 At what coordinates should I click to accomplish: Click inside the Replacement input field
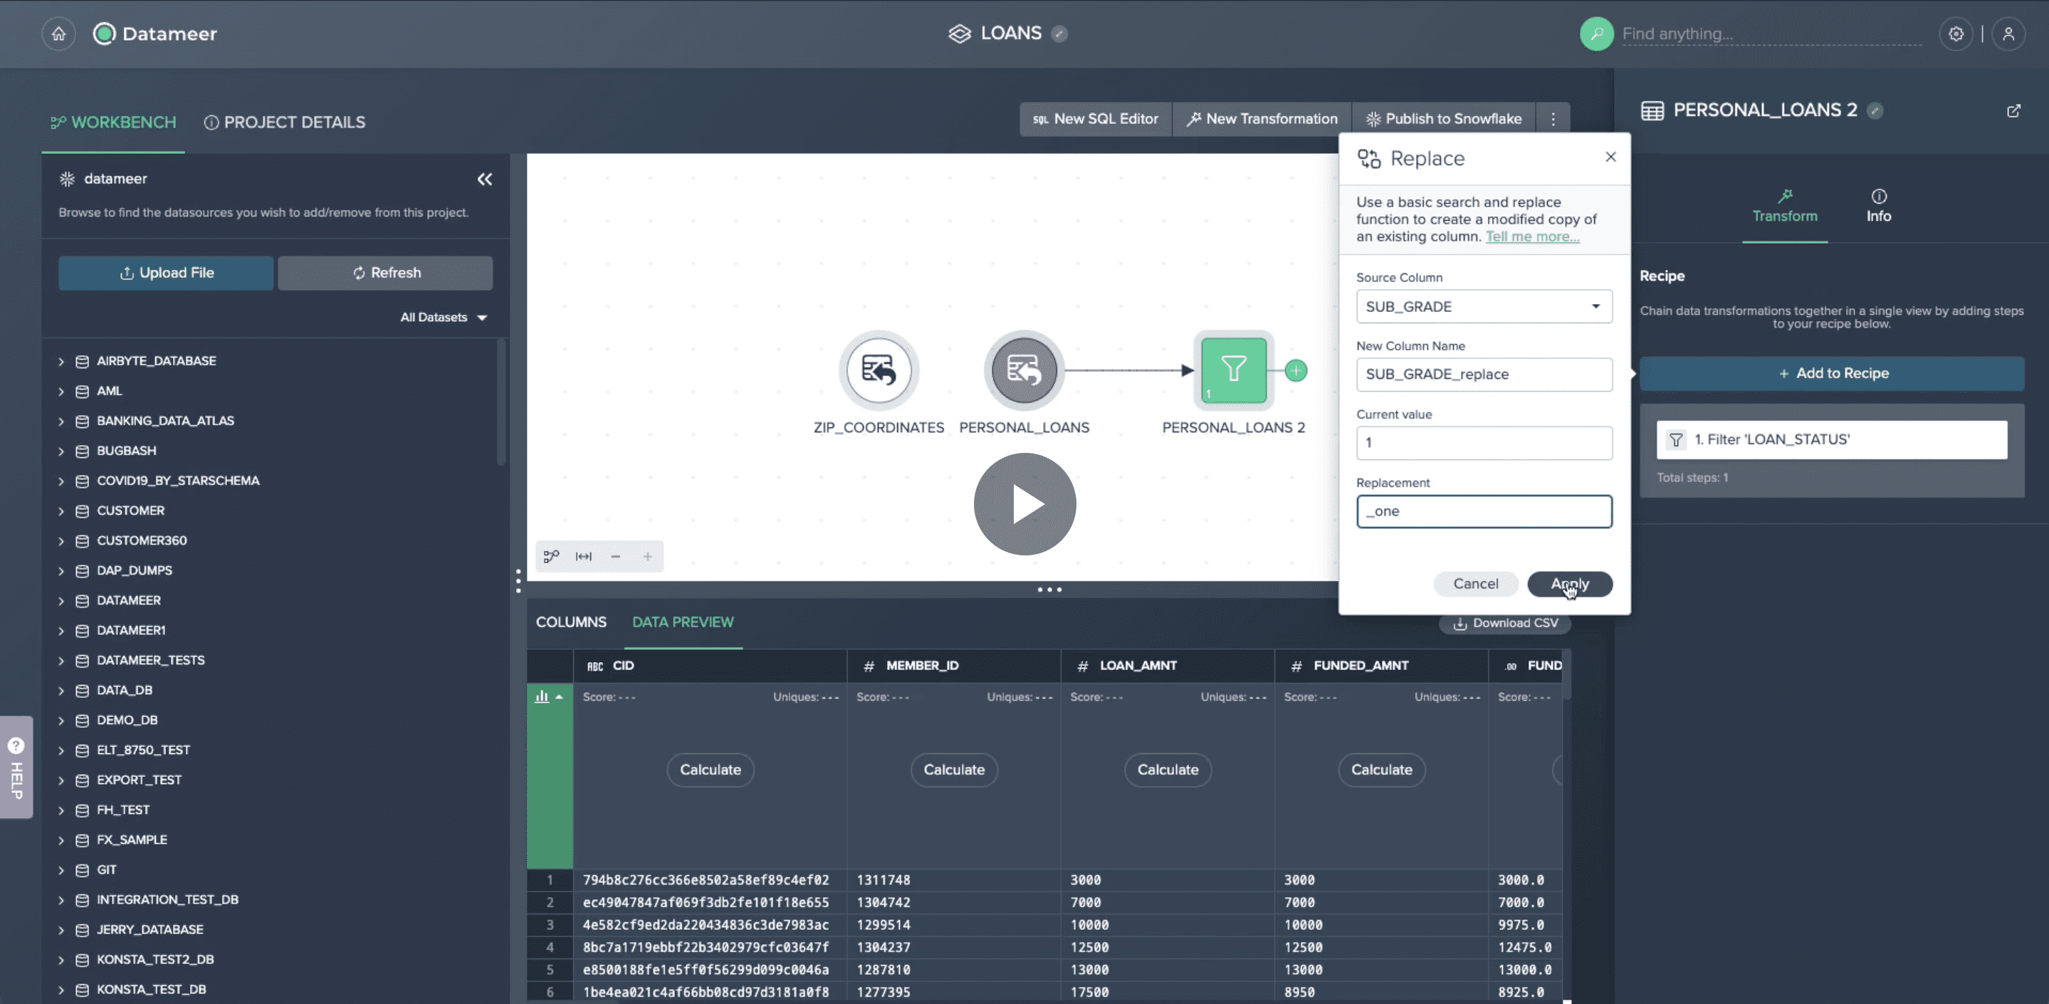(1484, 511)
